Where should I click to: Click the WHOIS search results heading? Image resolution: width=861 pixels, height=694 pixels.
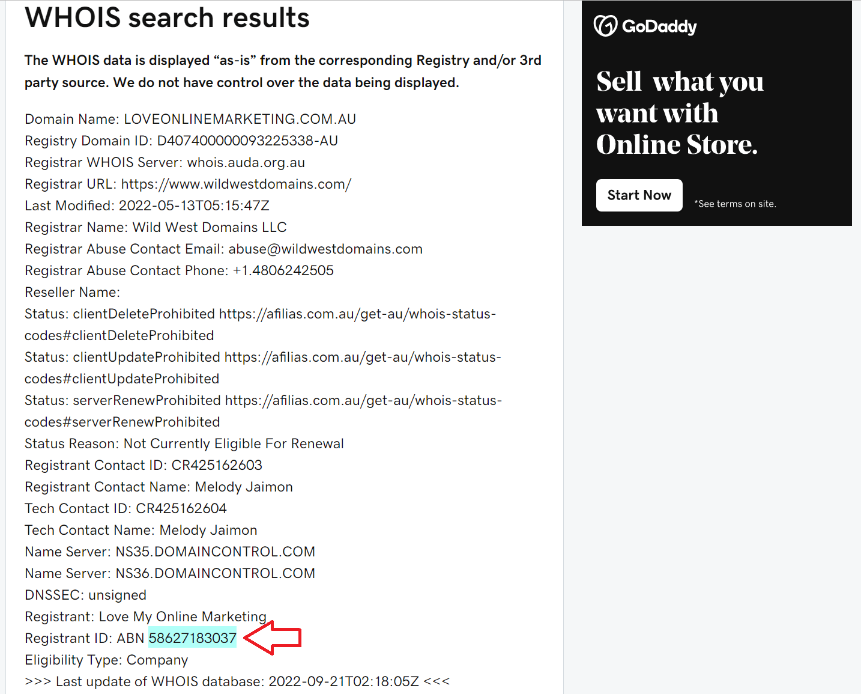pyautogui.click(x=166, y=17)
